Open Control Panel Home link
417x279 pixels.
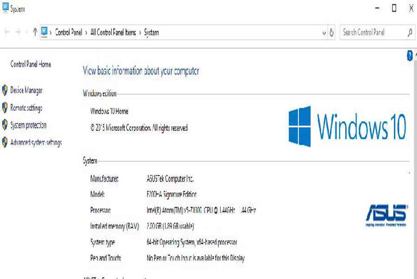point(31,64)
